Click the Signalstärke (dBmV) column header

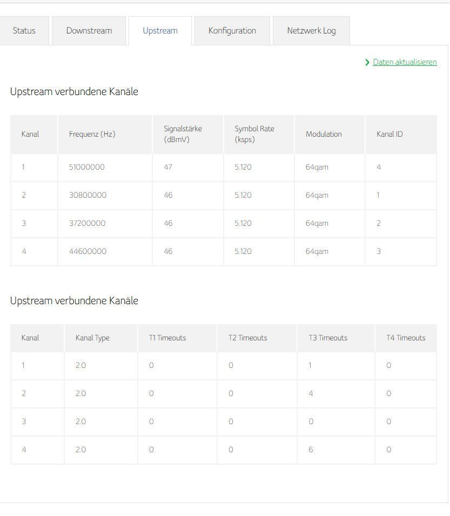coord(183,134)
